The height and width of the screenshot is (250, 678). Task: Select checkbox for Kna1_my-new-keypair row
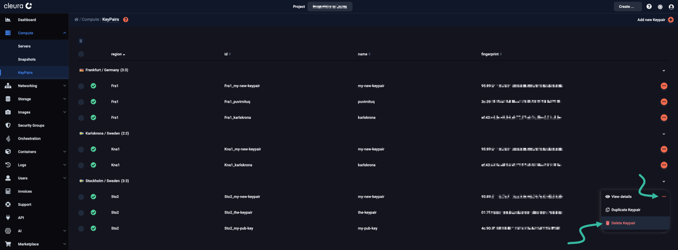coord(81,149)
